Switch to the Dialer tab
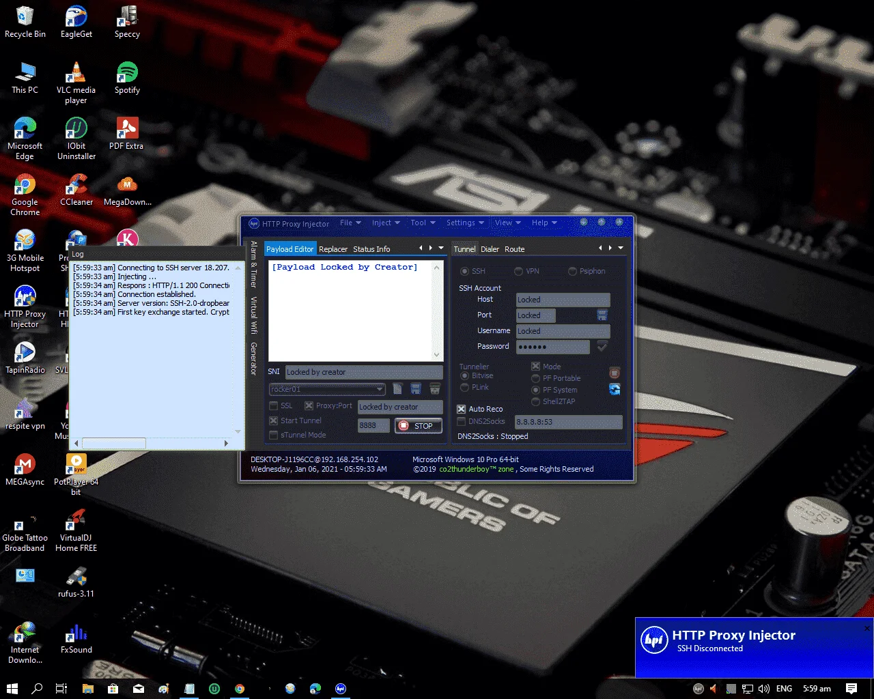Viewport: 874px width, 699px height. click(x=490, y=249)
